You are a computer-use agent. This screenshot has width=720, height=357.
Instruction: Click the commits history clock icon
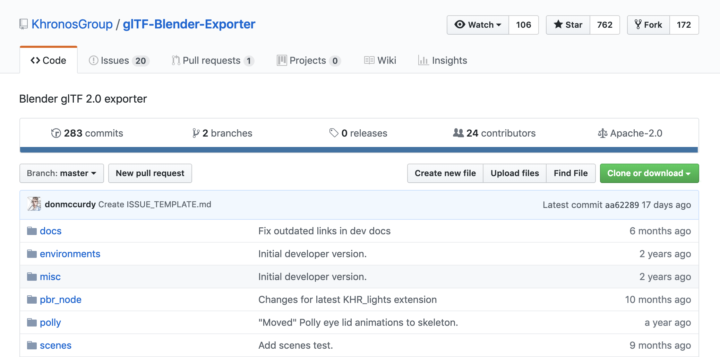56,133
